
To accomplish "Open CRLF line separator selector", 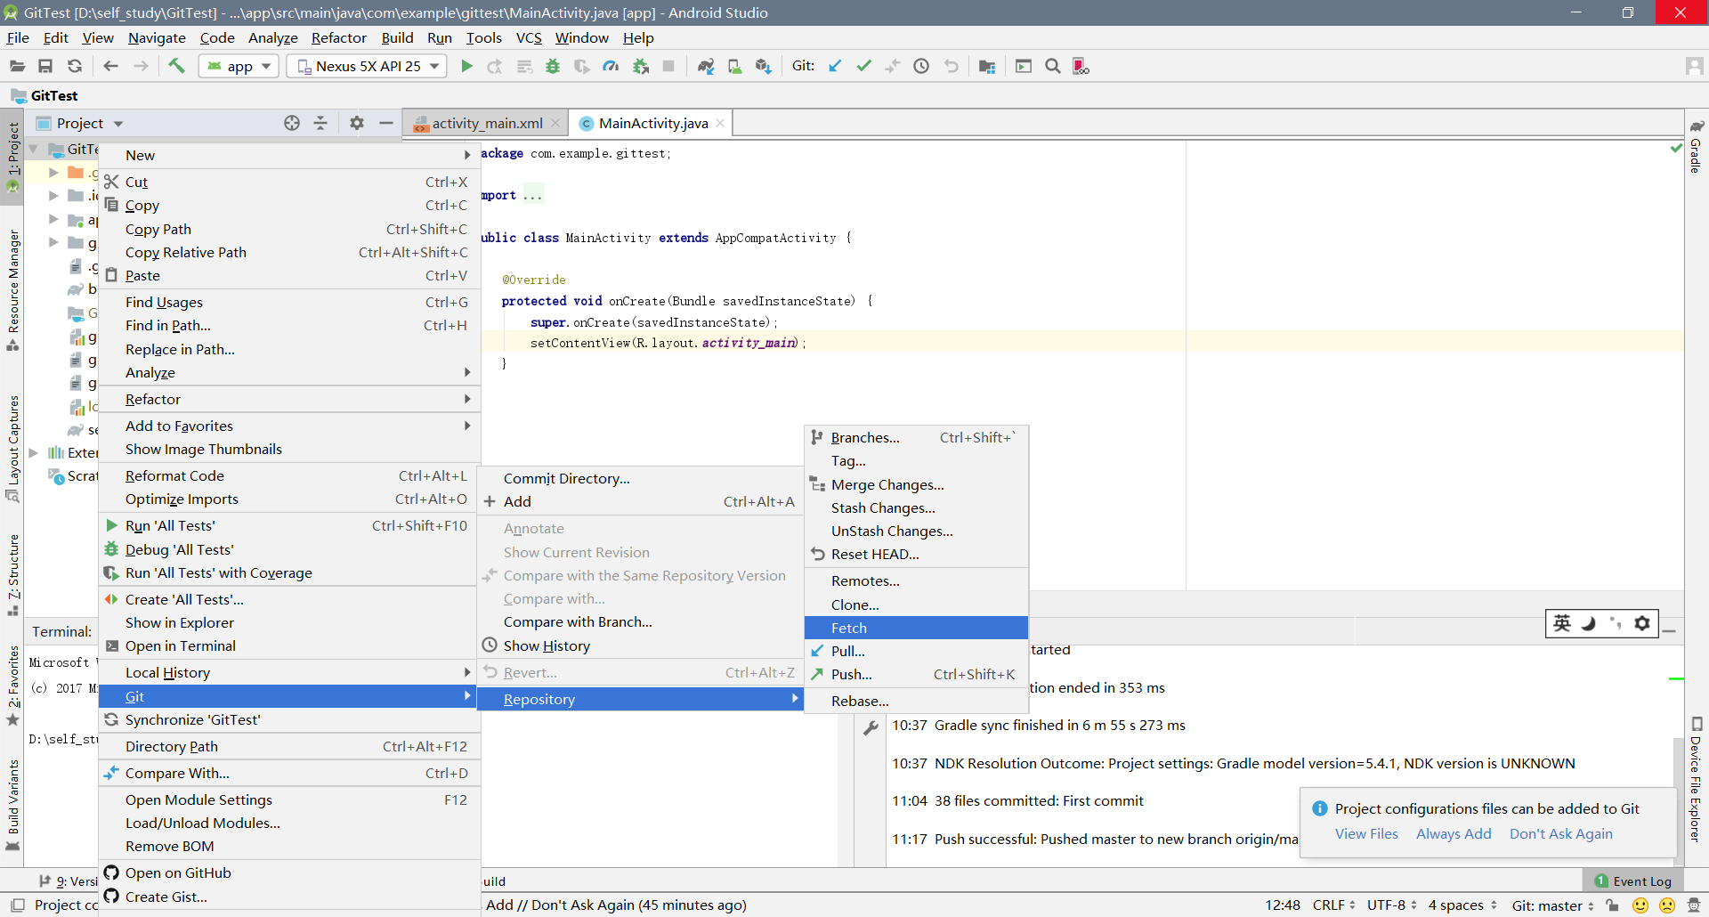I will click(x=1333, y=905).
